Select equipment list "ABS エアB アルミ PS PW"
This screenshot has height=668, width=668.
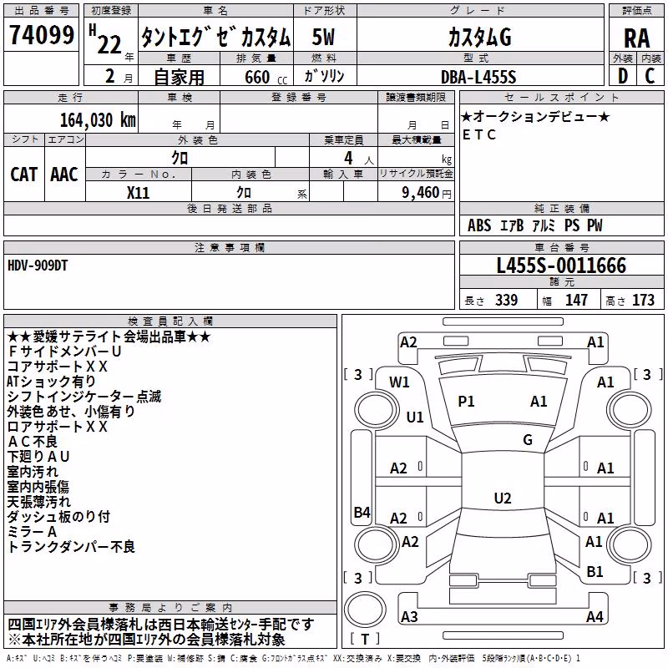tap(535, 225)
